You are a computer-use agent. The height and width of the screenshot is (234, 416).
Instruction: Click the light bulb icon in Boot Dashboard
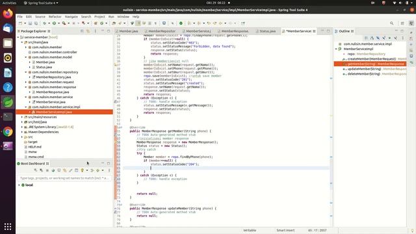(x=83, y=170)
